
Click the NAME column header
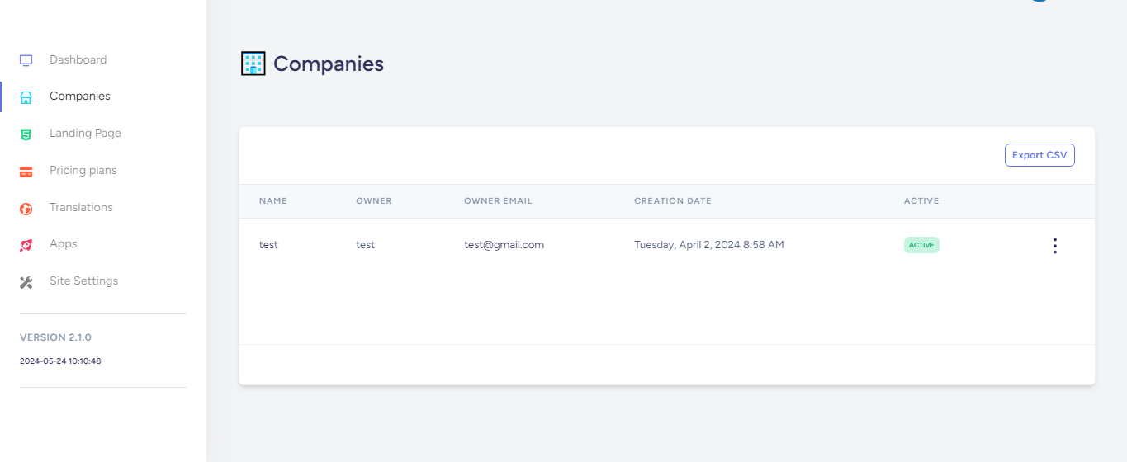coord(272,201)
